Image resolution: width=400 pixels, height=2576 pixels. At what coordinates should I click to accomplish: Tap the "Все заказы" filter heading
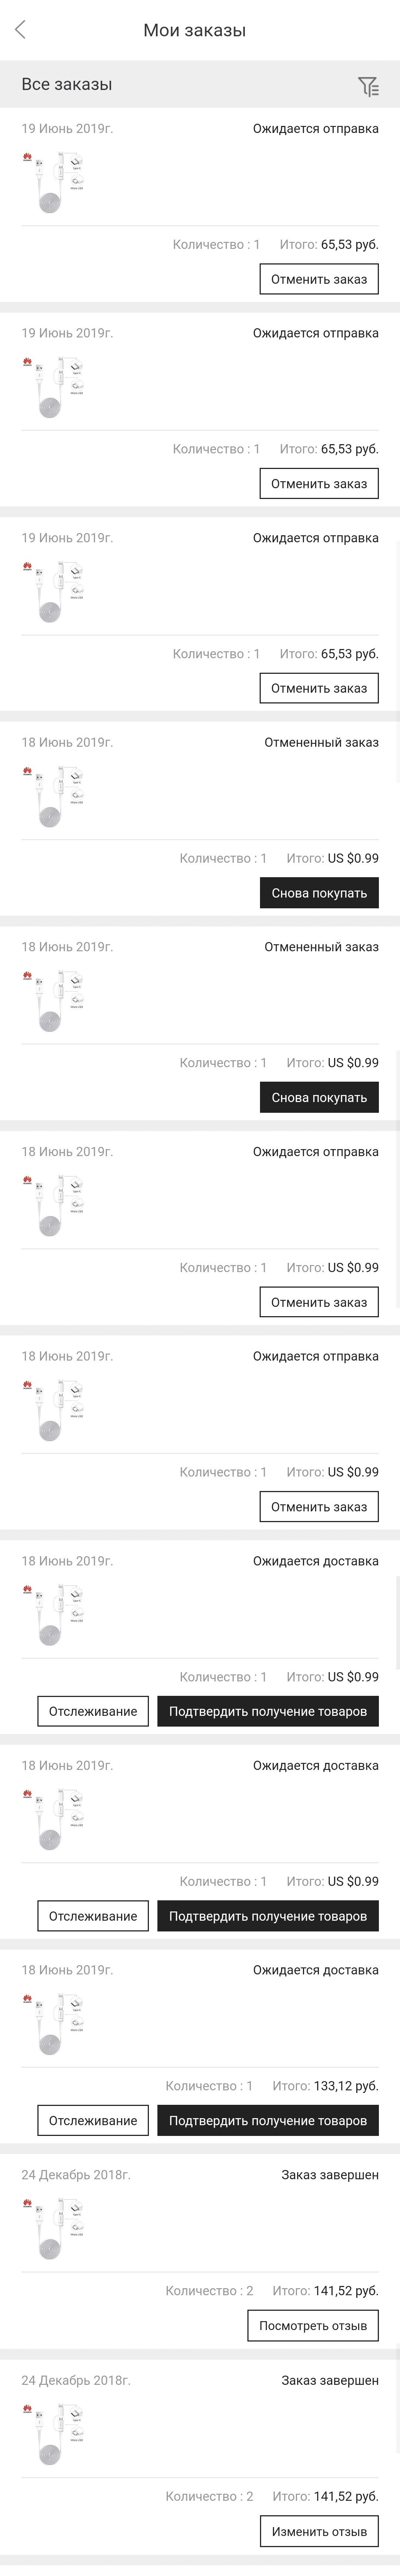coord(67,85)
